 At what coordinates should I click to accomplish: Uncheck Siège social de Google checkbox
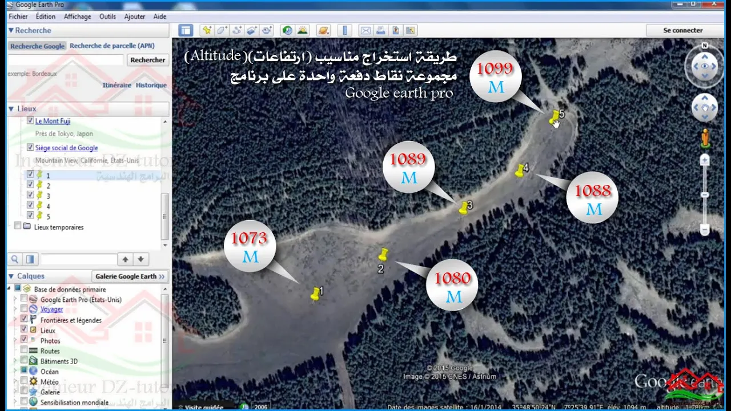tap(30, 147)
